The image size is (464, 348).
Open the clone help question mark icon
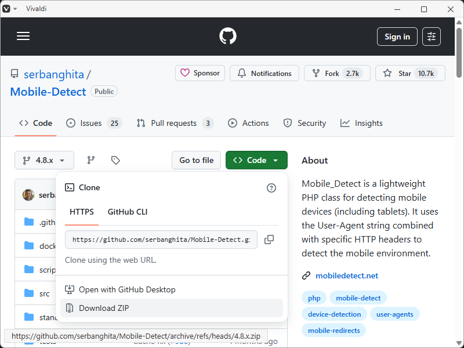point(271,187)
